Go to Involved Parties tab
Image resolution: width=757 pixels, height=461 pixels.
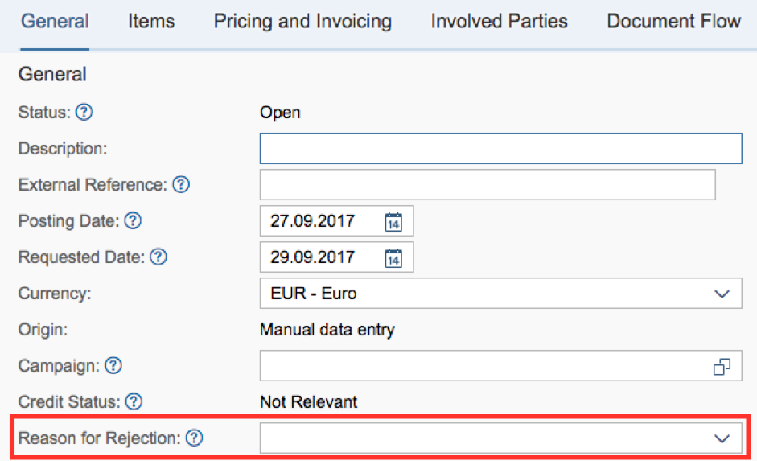pos(499,22)
